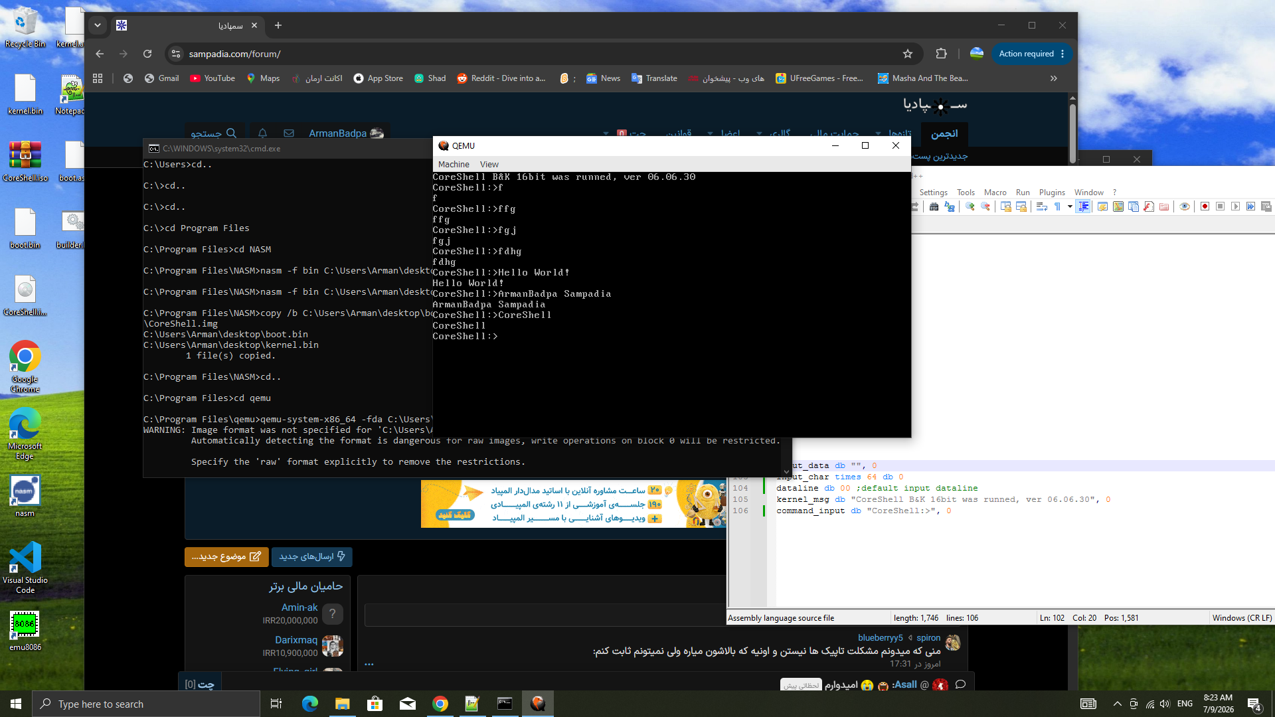Open the Reddit bookmark
This screenshot has width=1275, height=717.
coord(501,78)
